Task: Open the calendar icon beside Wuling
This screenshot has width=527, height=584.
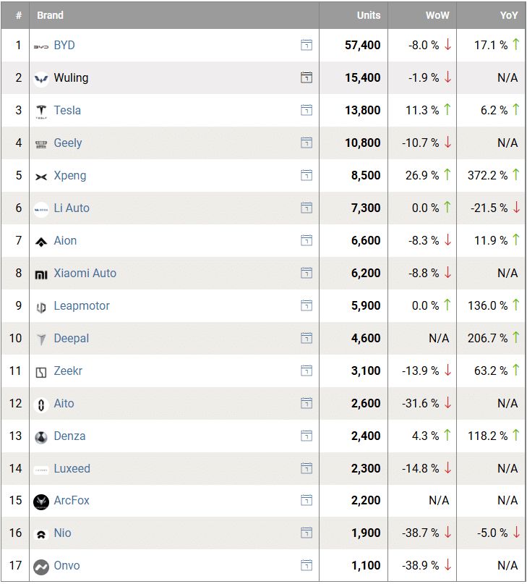Action: point(307,77)
